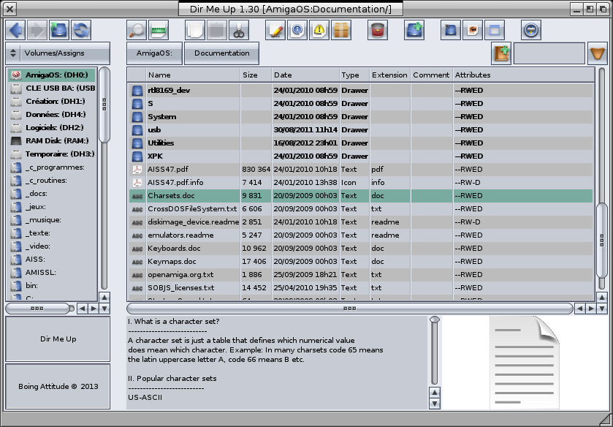
Task: Click the cardboard box archive icon
Action: click(x=342, y=30)
